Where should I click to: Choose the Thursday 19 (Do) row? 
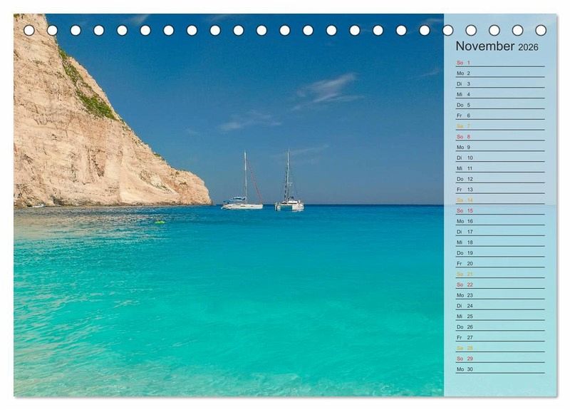(x=499, y=252)
